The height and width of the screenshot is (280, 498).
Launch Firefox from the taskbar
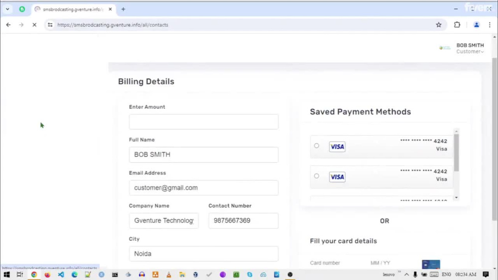(x=47, y=275)
